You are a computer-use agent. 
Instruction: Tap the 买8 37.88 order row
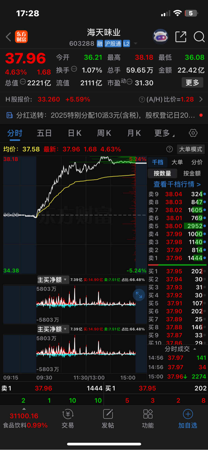pos(177,327)
